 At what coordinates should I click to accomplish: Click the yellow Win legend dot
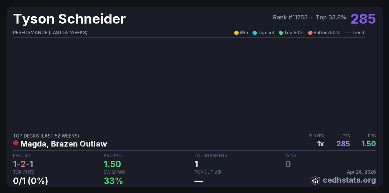point(236,33)
